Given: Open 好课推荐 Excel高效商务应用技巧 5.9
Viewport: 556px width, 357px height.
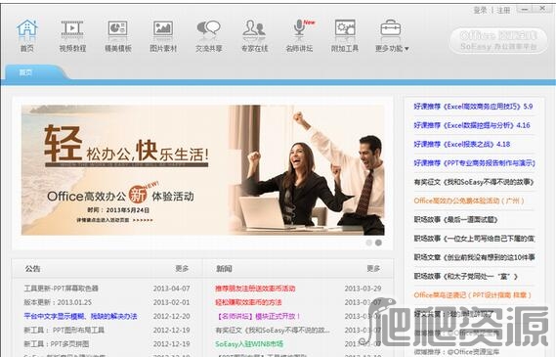Looking at the screenshot, I should 473,106.
